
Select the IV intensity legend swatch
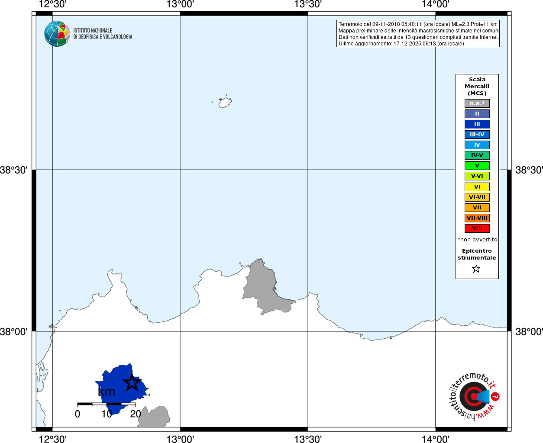tap(477, 145)
